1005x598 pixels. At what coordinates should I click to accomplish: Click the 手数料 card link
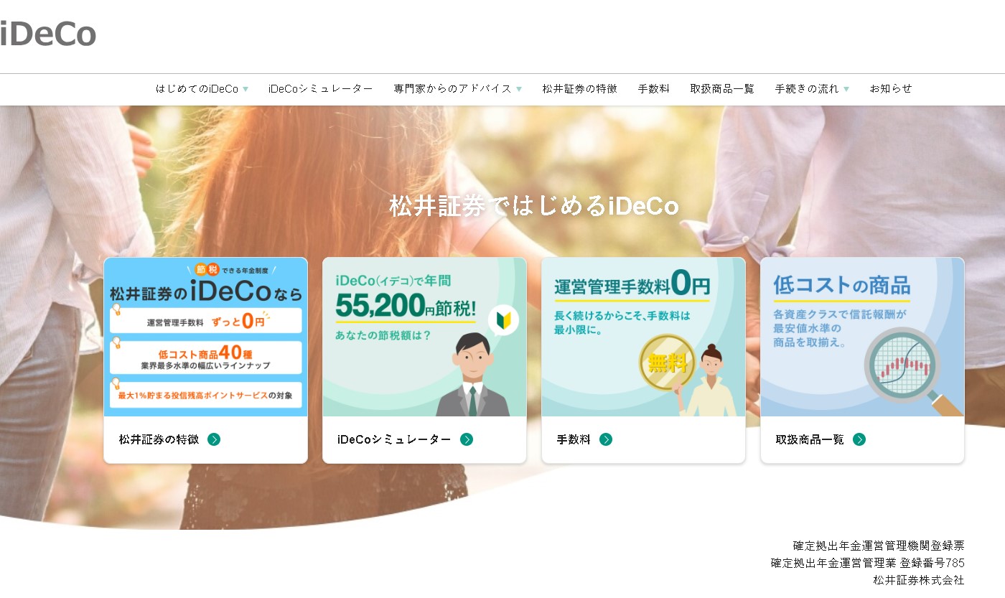pyautogui.click(x=574, y=439)
